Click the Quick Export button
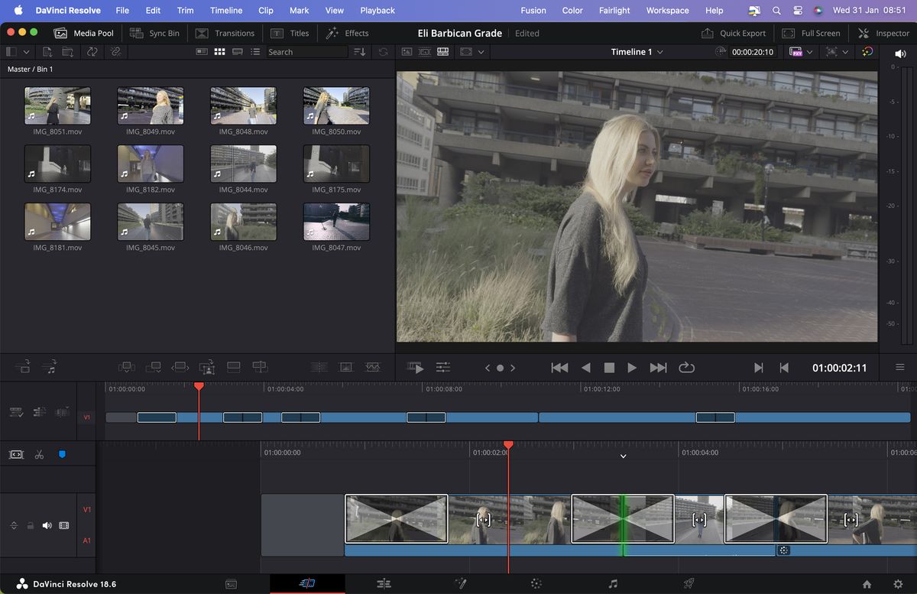917x594 pixels. [x=734, y=33]
